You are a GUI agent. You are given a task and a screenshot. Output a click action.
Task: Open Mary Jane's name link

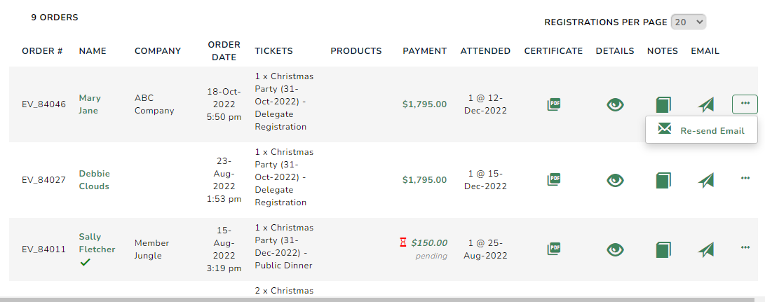(90, 104)
